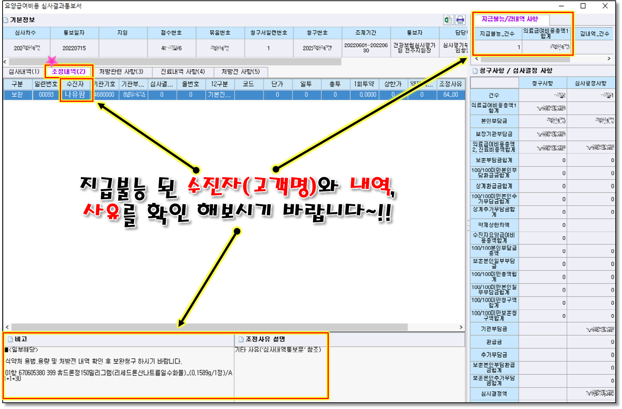Click the document icon beside 기본정보
Image resolution: width=622 pixels, height=409 pixels.
coord(6,20)
